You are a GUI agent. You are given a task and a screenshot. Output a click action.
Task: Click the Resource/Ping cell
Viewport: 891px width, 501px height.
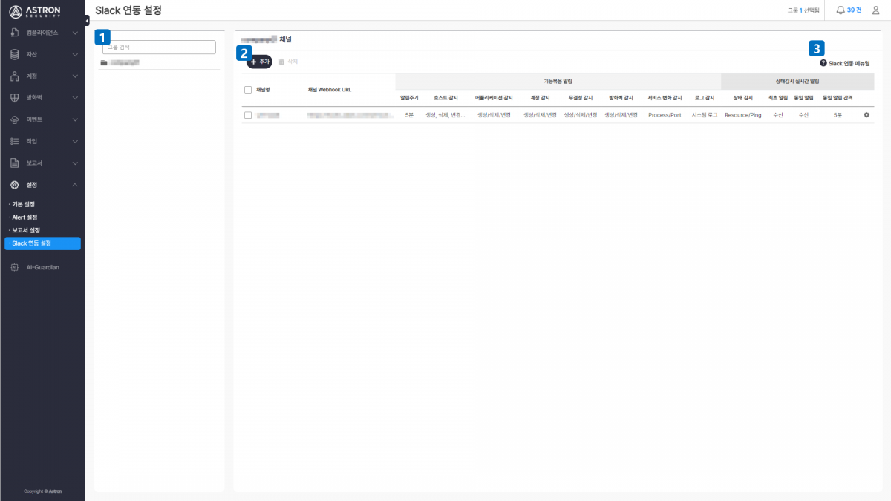point(743,115)
